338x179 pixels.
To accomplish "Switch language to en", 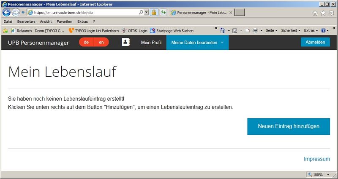I will click(x=101, y=42).
